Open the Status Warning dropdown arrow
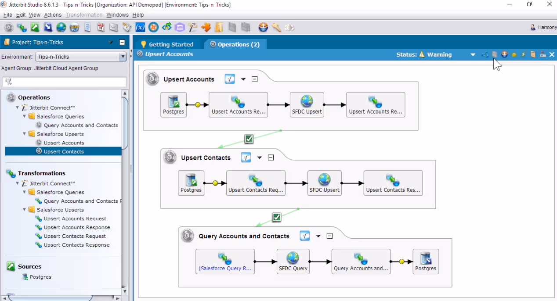 tap(473, 55)
